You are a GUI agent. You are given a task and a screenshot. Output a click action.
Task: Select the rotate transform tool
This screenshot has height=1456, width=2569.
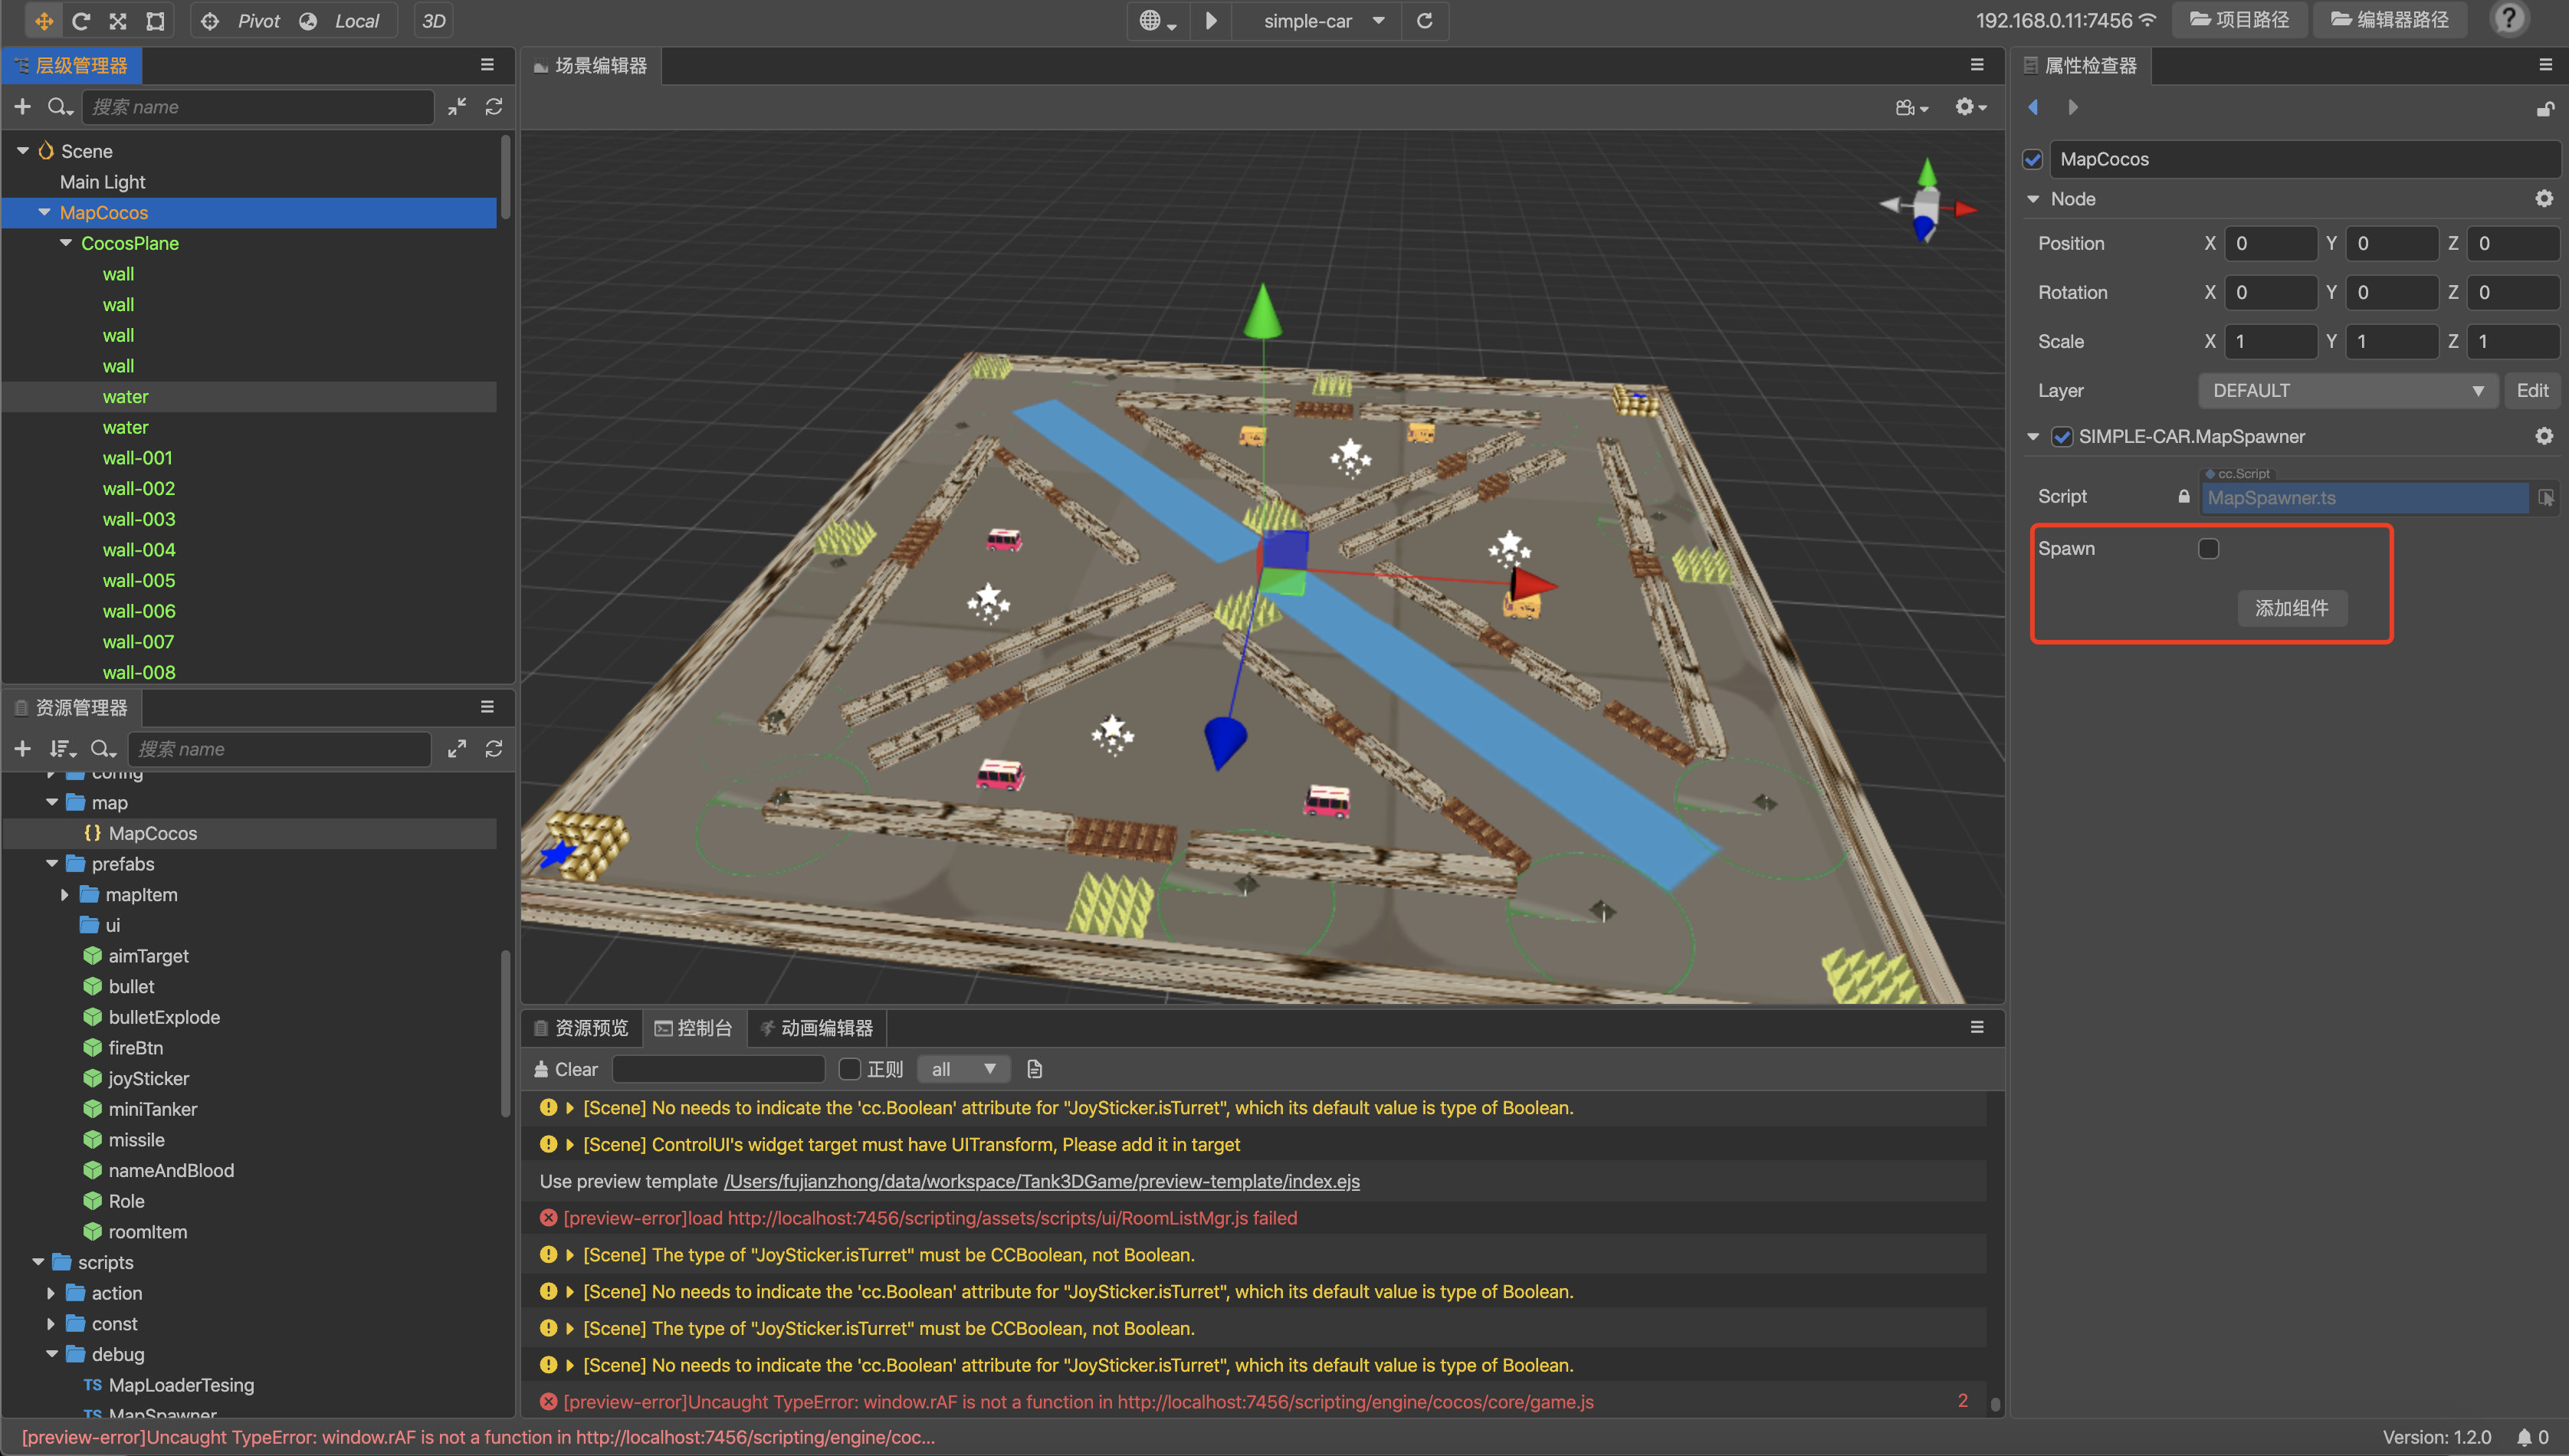81,21
